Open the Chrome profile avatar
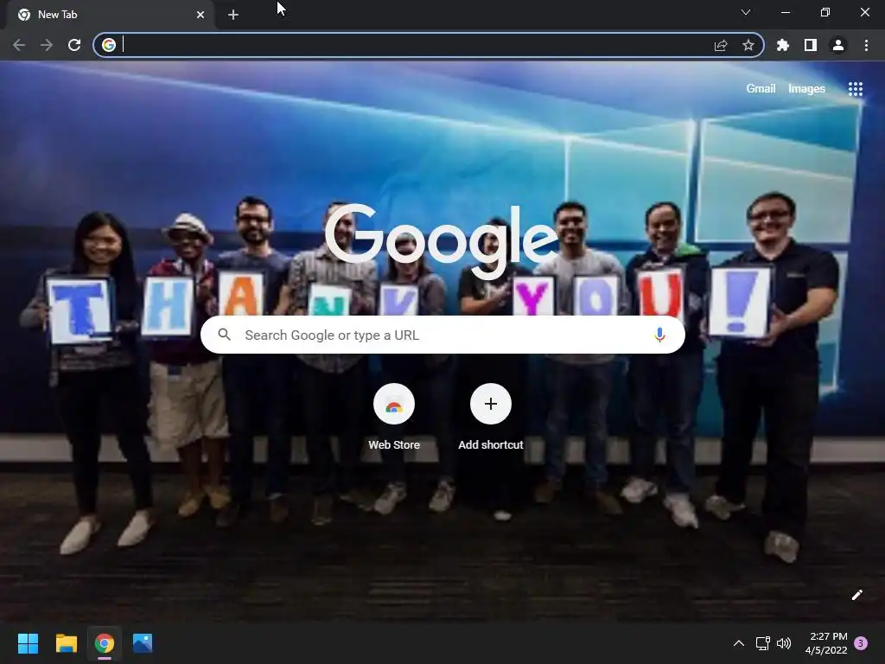 pos(838,45)
